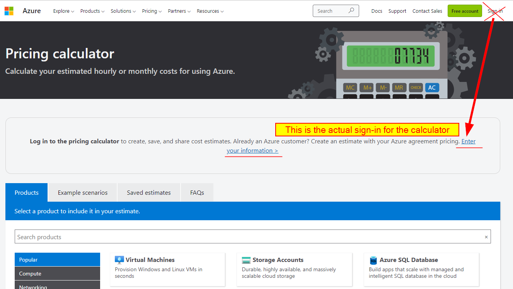This screenshot has height=289, width=513.
Task: Click the Microsoft logo
Action: point(9,11)
